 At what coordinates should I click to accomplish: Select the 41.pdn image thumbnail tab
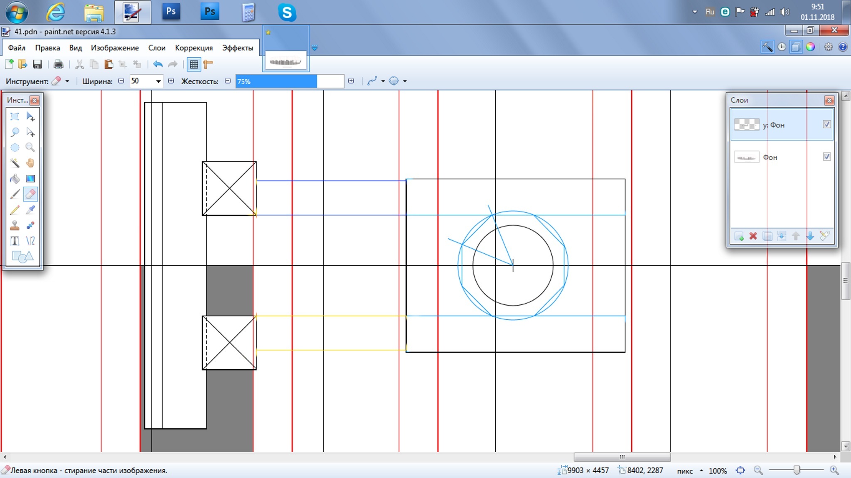pos(286,49)
